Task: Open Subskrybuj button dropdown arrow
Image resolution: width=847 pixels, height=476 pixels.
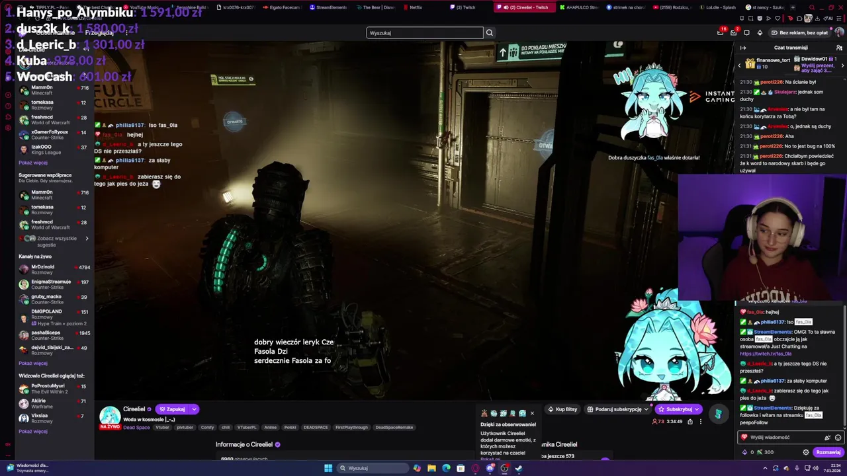Action: pos(697,409)
